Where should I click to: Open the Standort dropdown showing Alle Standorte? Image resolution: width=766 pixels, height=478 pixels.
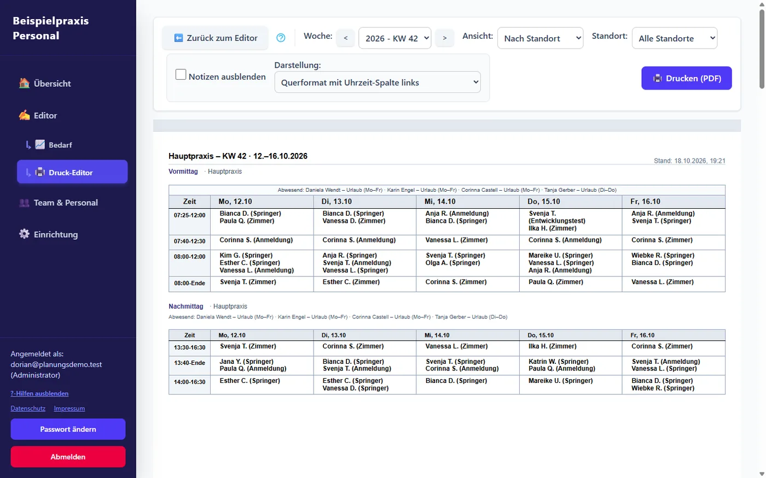pos(674,38)
